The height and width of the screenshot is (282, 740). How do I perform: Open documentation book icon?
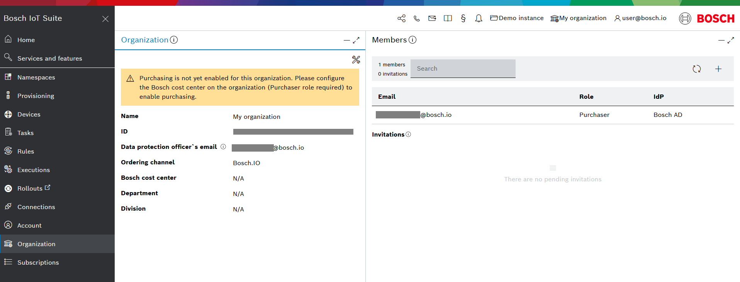(448, 18)
